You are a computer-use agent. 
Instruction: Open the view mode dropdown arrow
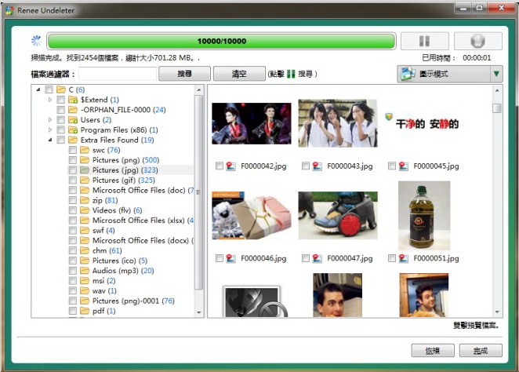point(496,75)
